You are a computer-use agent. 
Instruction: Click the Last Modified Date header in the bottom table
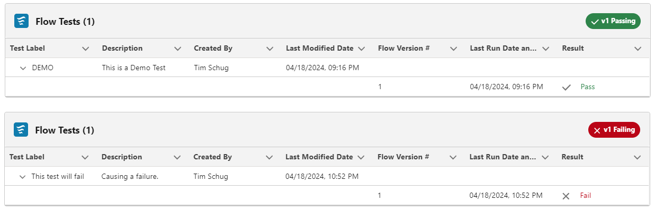tap(319, 157)
